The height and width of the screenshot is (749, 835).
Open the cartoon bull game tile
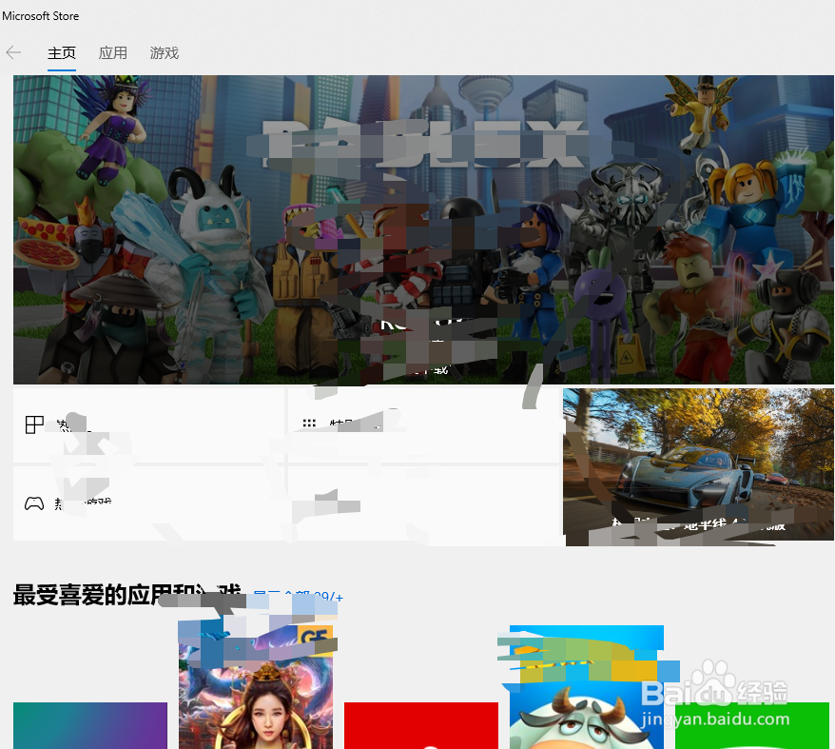pos(587,687)
